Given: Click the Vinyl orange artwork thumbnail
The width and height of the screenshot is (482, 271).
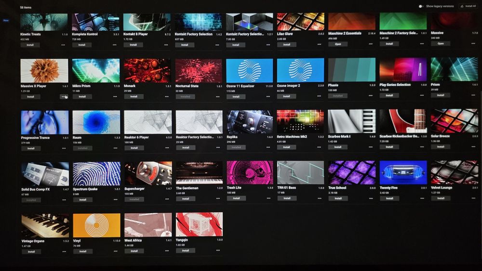Looking at the screenshot, I should pyautogui.click(x=96, y=225).
